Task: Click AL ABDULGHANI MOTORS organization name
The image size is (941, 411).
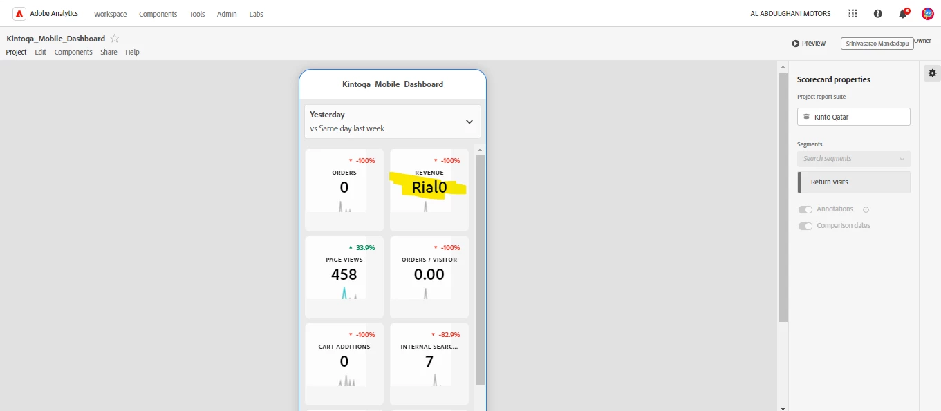Action: [x=790, y=14]
